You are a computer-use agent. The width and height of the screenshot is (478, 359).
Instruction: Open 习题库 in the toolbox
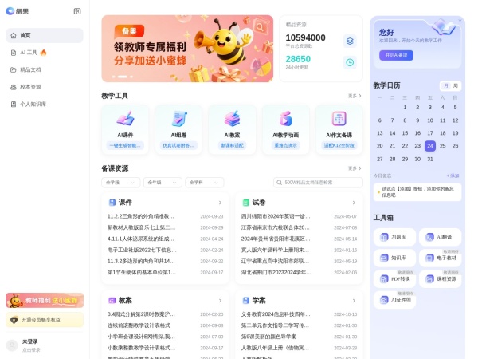click(394, 237)
